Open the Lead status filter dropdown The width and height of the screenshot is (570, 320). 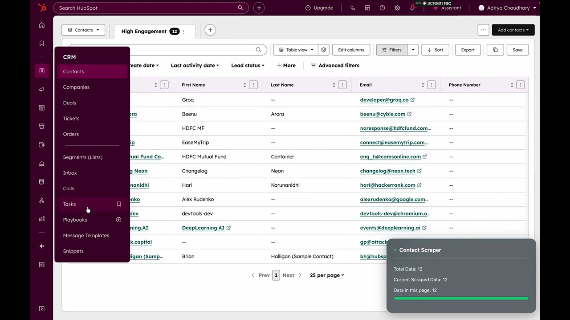click(x=248, y=65)
